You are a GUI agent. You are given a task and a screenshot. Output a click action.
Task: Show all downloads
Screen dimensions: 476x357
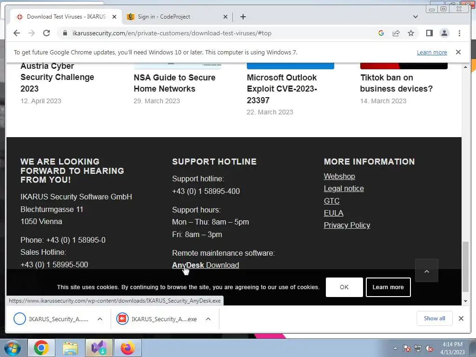[435, 318]
